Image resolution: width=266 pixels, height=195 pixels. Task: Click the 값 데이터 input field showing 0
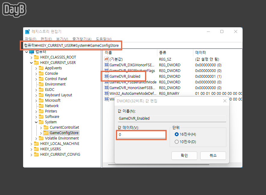pos(141,135)
